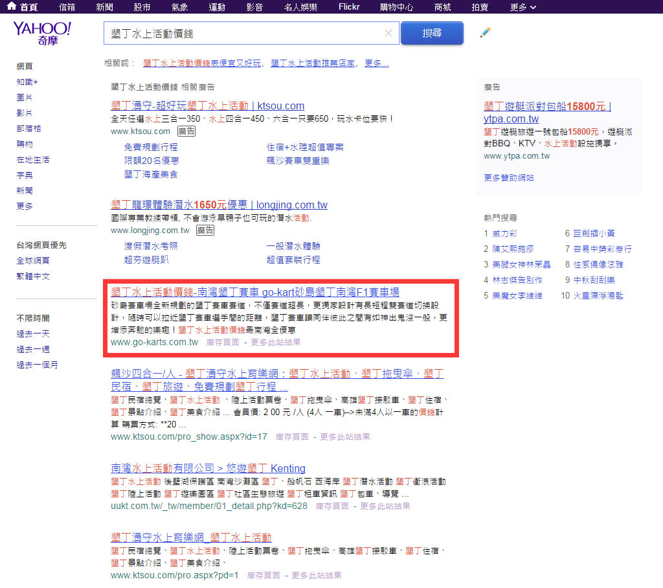Select 知識+ in left sidebar
The width and height of the screenshot is (663, 588).
click(27, 82)
